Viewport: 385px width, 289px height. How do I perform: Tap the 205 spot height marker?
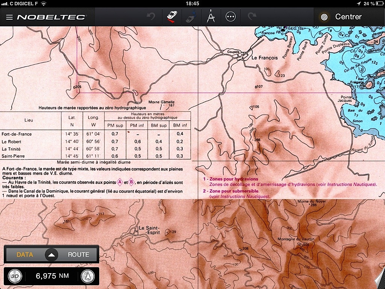pos(77,87)
